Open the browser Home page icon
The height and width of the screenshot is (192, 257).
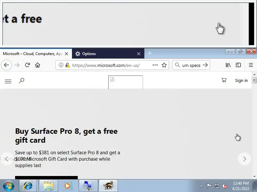[x=38, y=65]
